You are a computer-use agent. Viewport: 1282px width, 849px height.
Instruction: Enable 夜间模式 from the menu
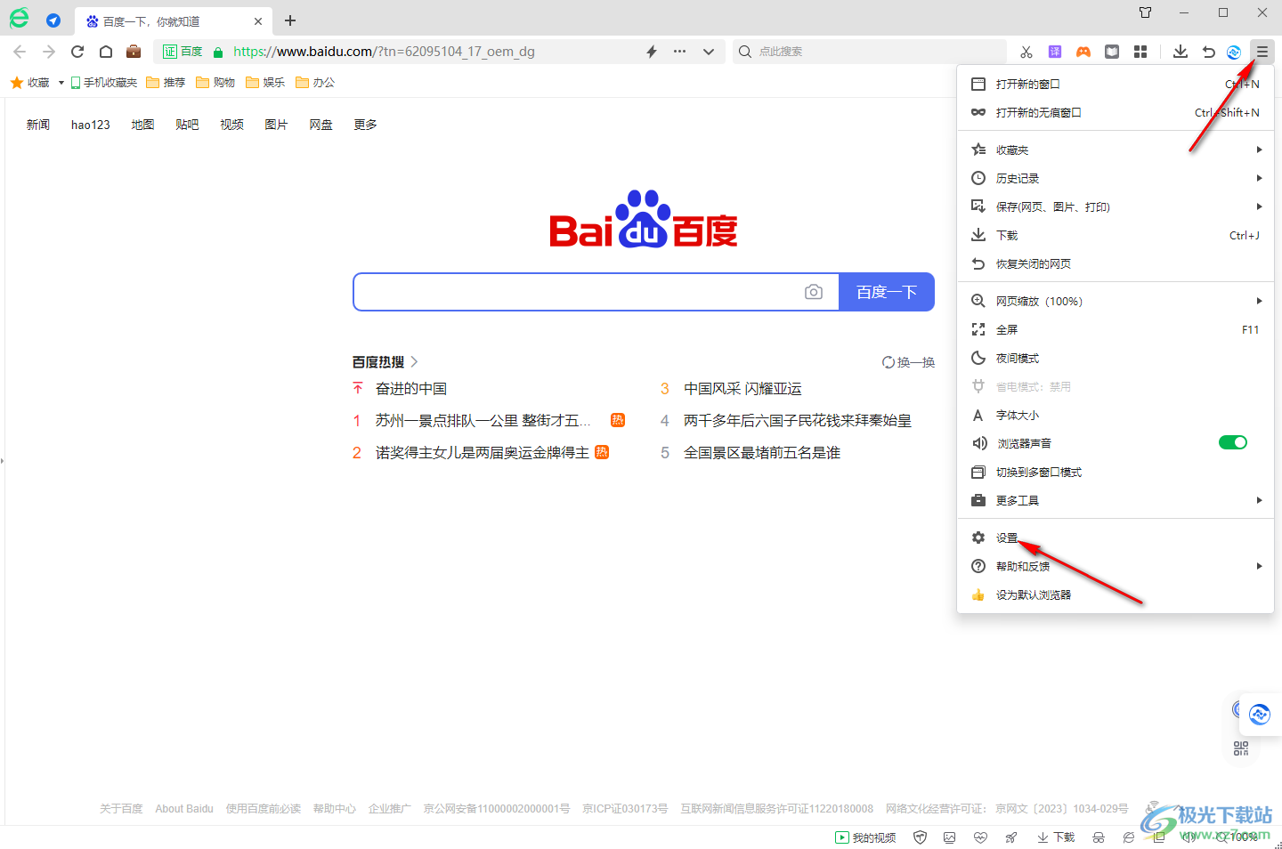click(x=1116, y=358)
